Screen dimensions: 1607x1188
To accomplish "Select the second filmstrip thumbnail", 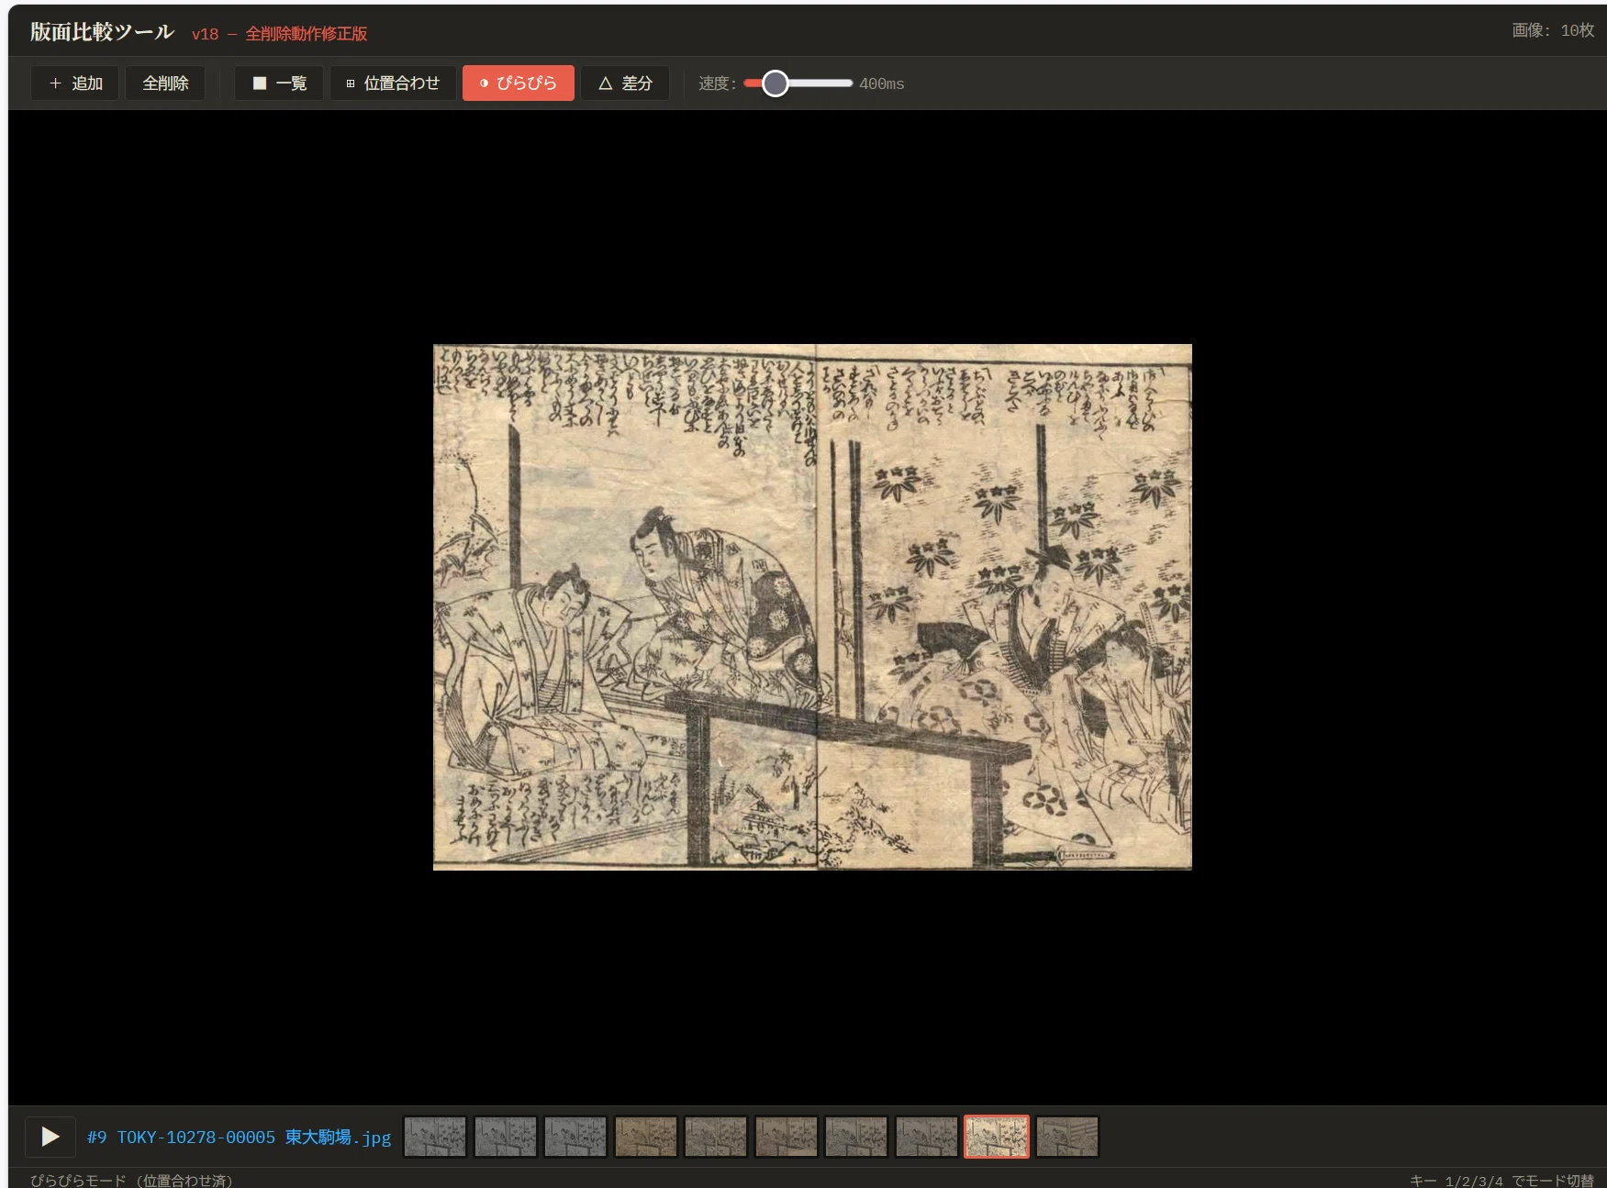I will 506,1137.
